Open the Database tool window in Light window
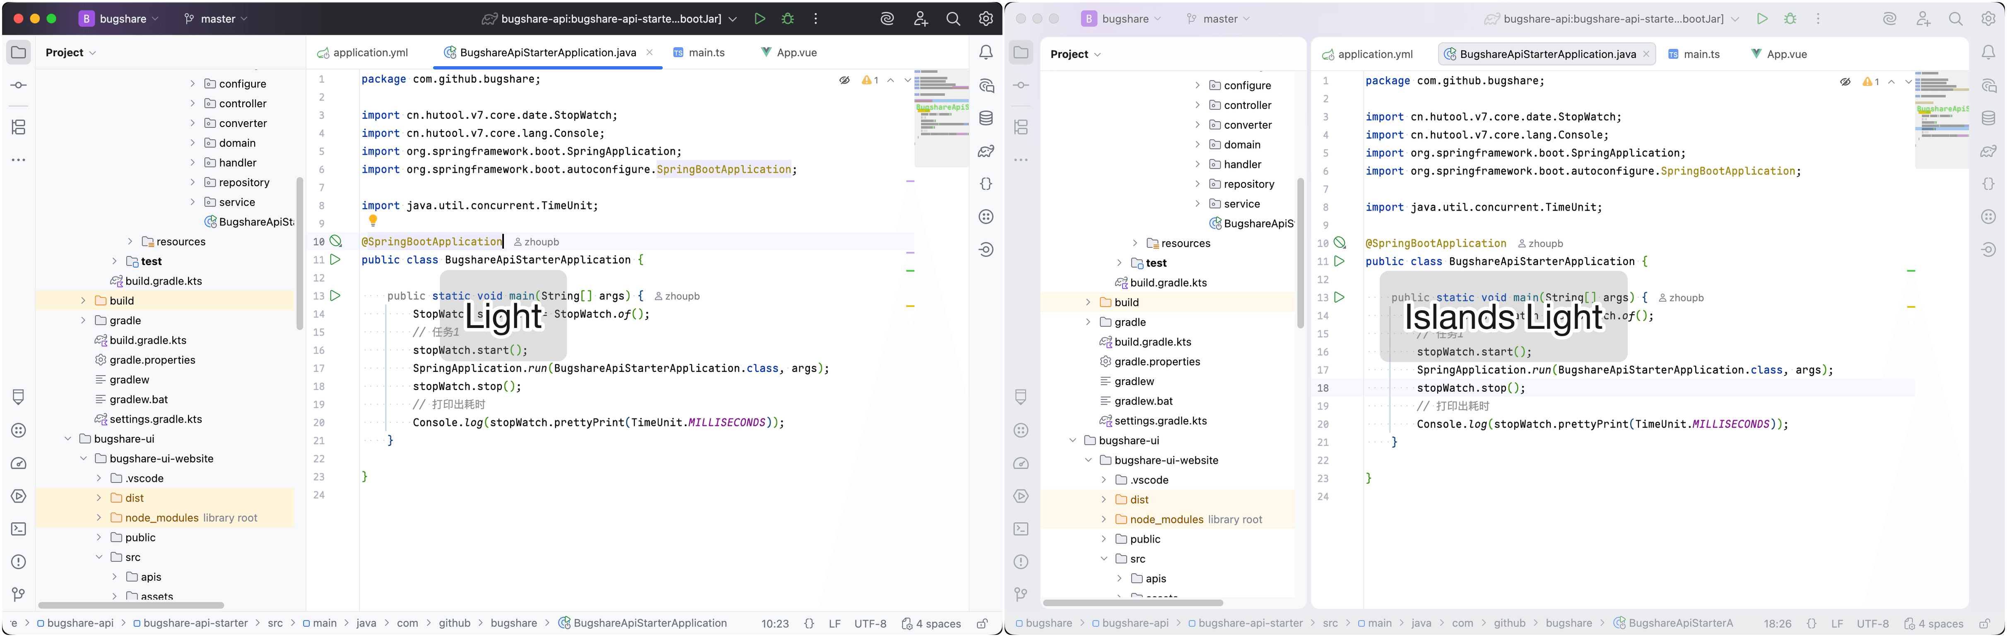Screen dimensions: 2007x637 [x=985, y=118]
